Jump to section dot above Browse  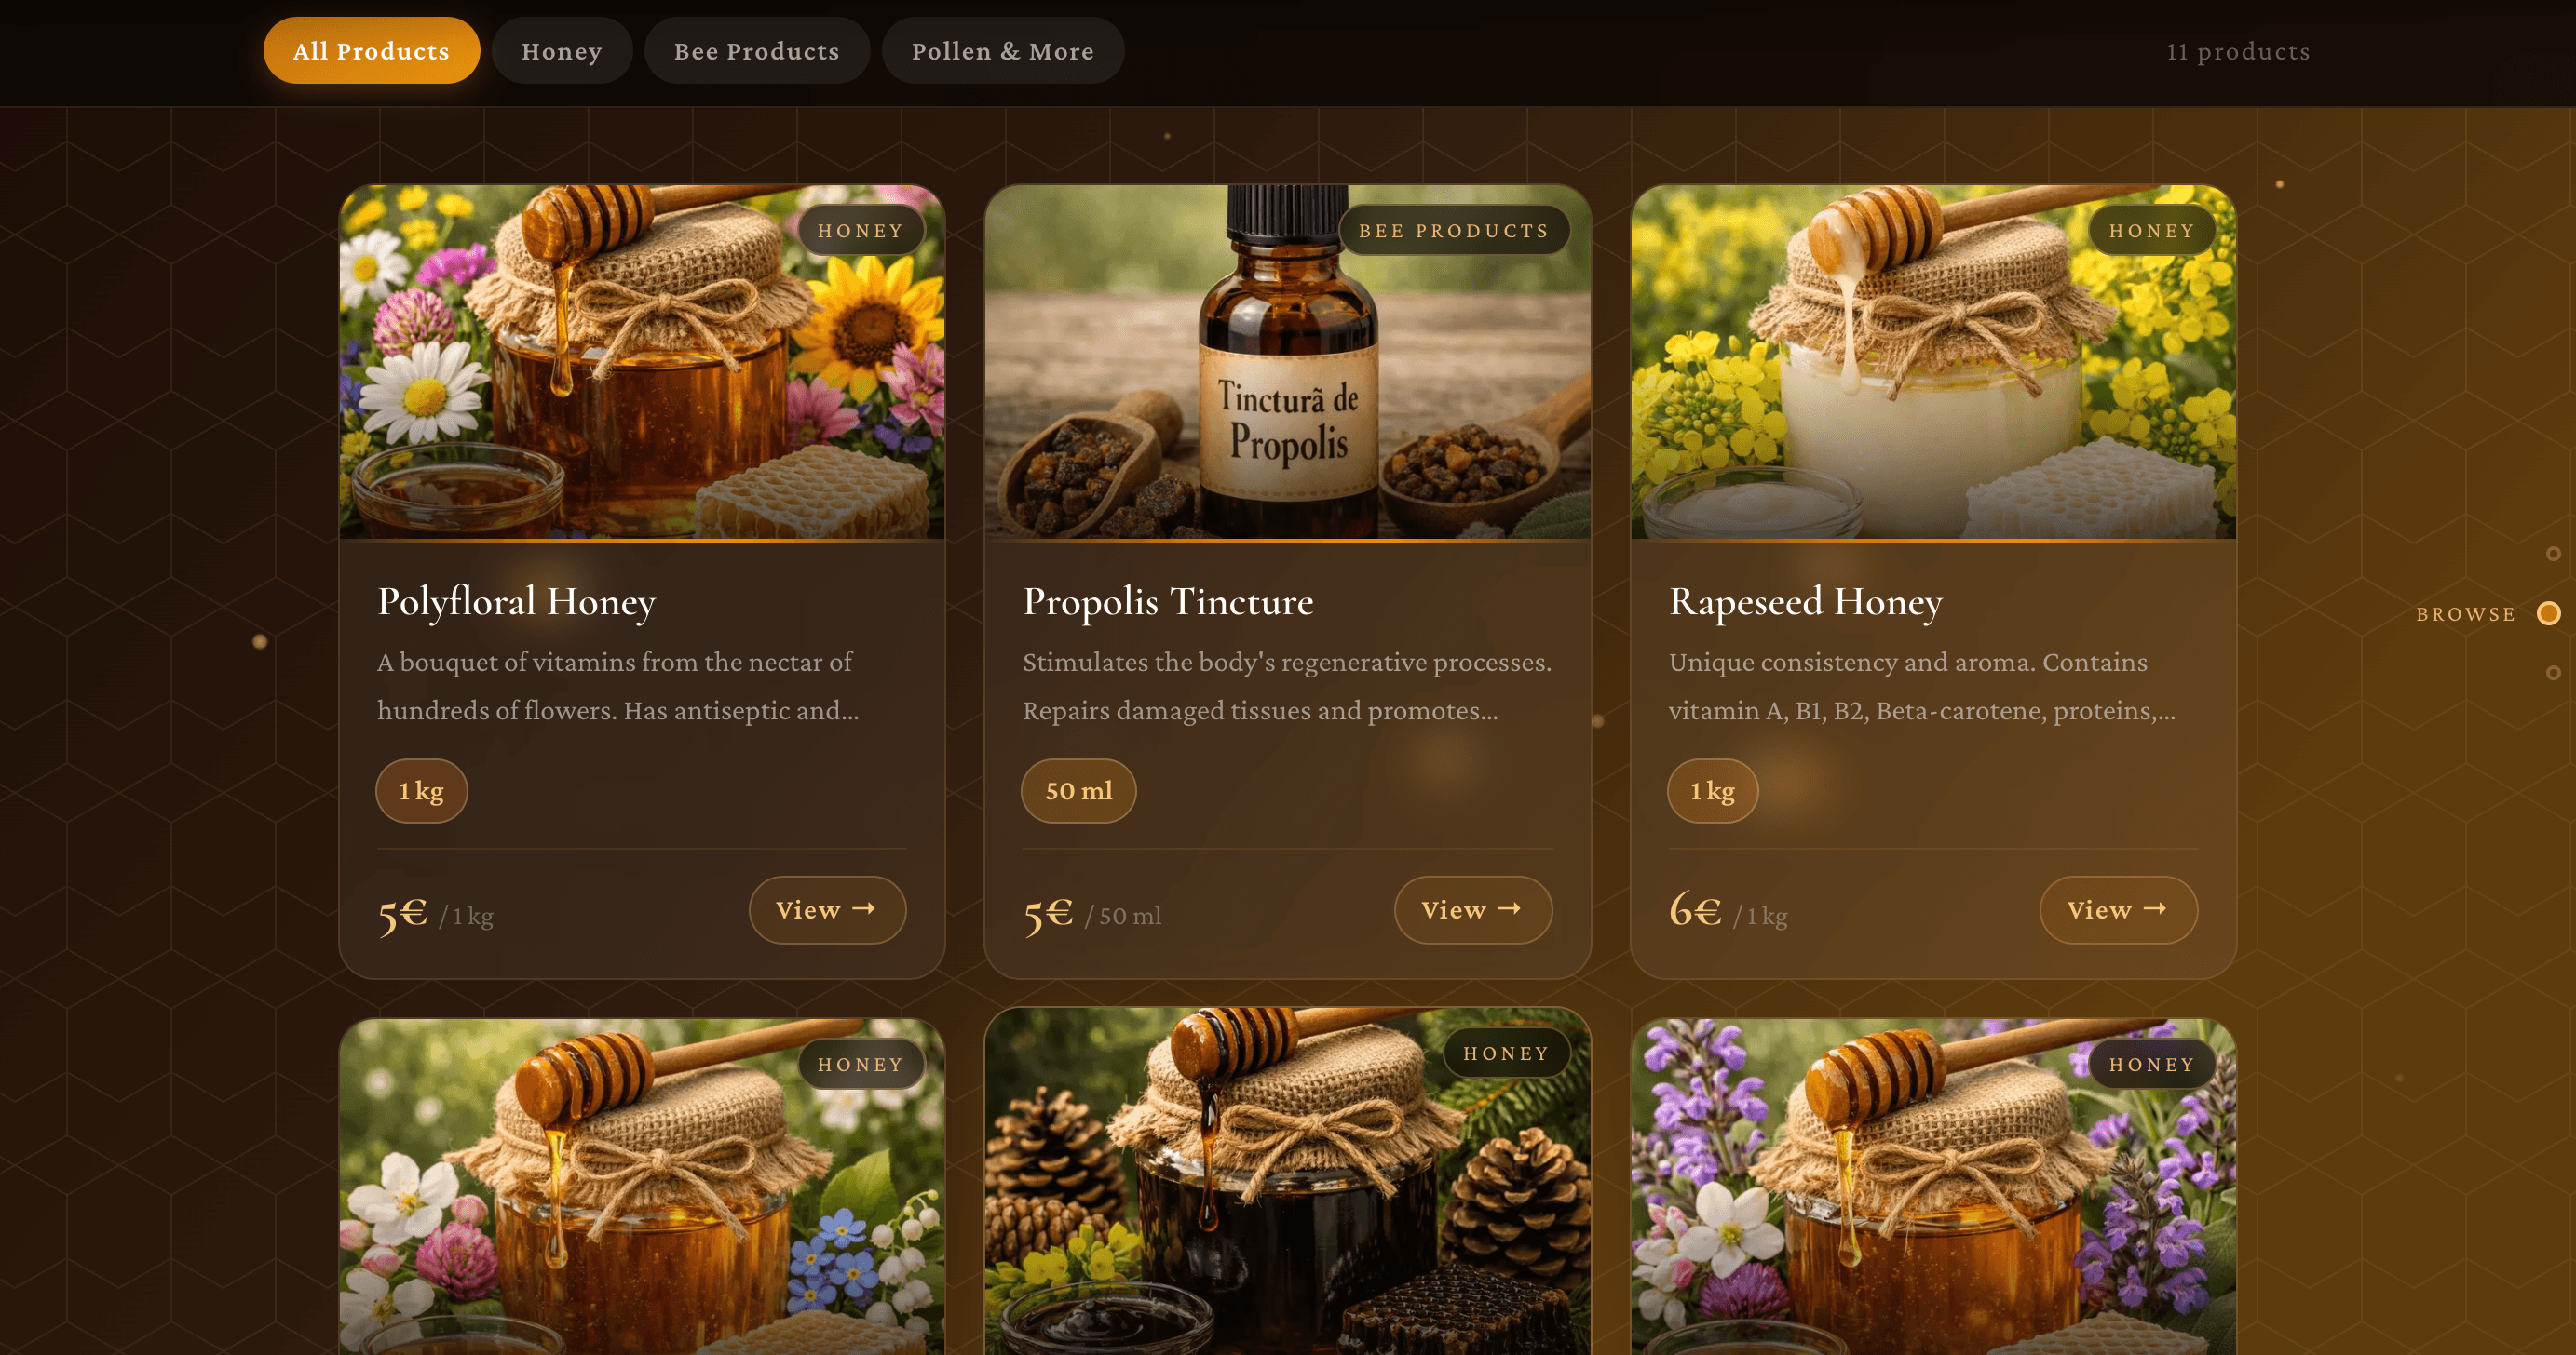[2552, 554]
